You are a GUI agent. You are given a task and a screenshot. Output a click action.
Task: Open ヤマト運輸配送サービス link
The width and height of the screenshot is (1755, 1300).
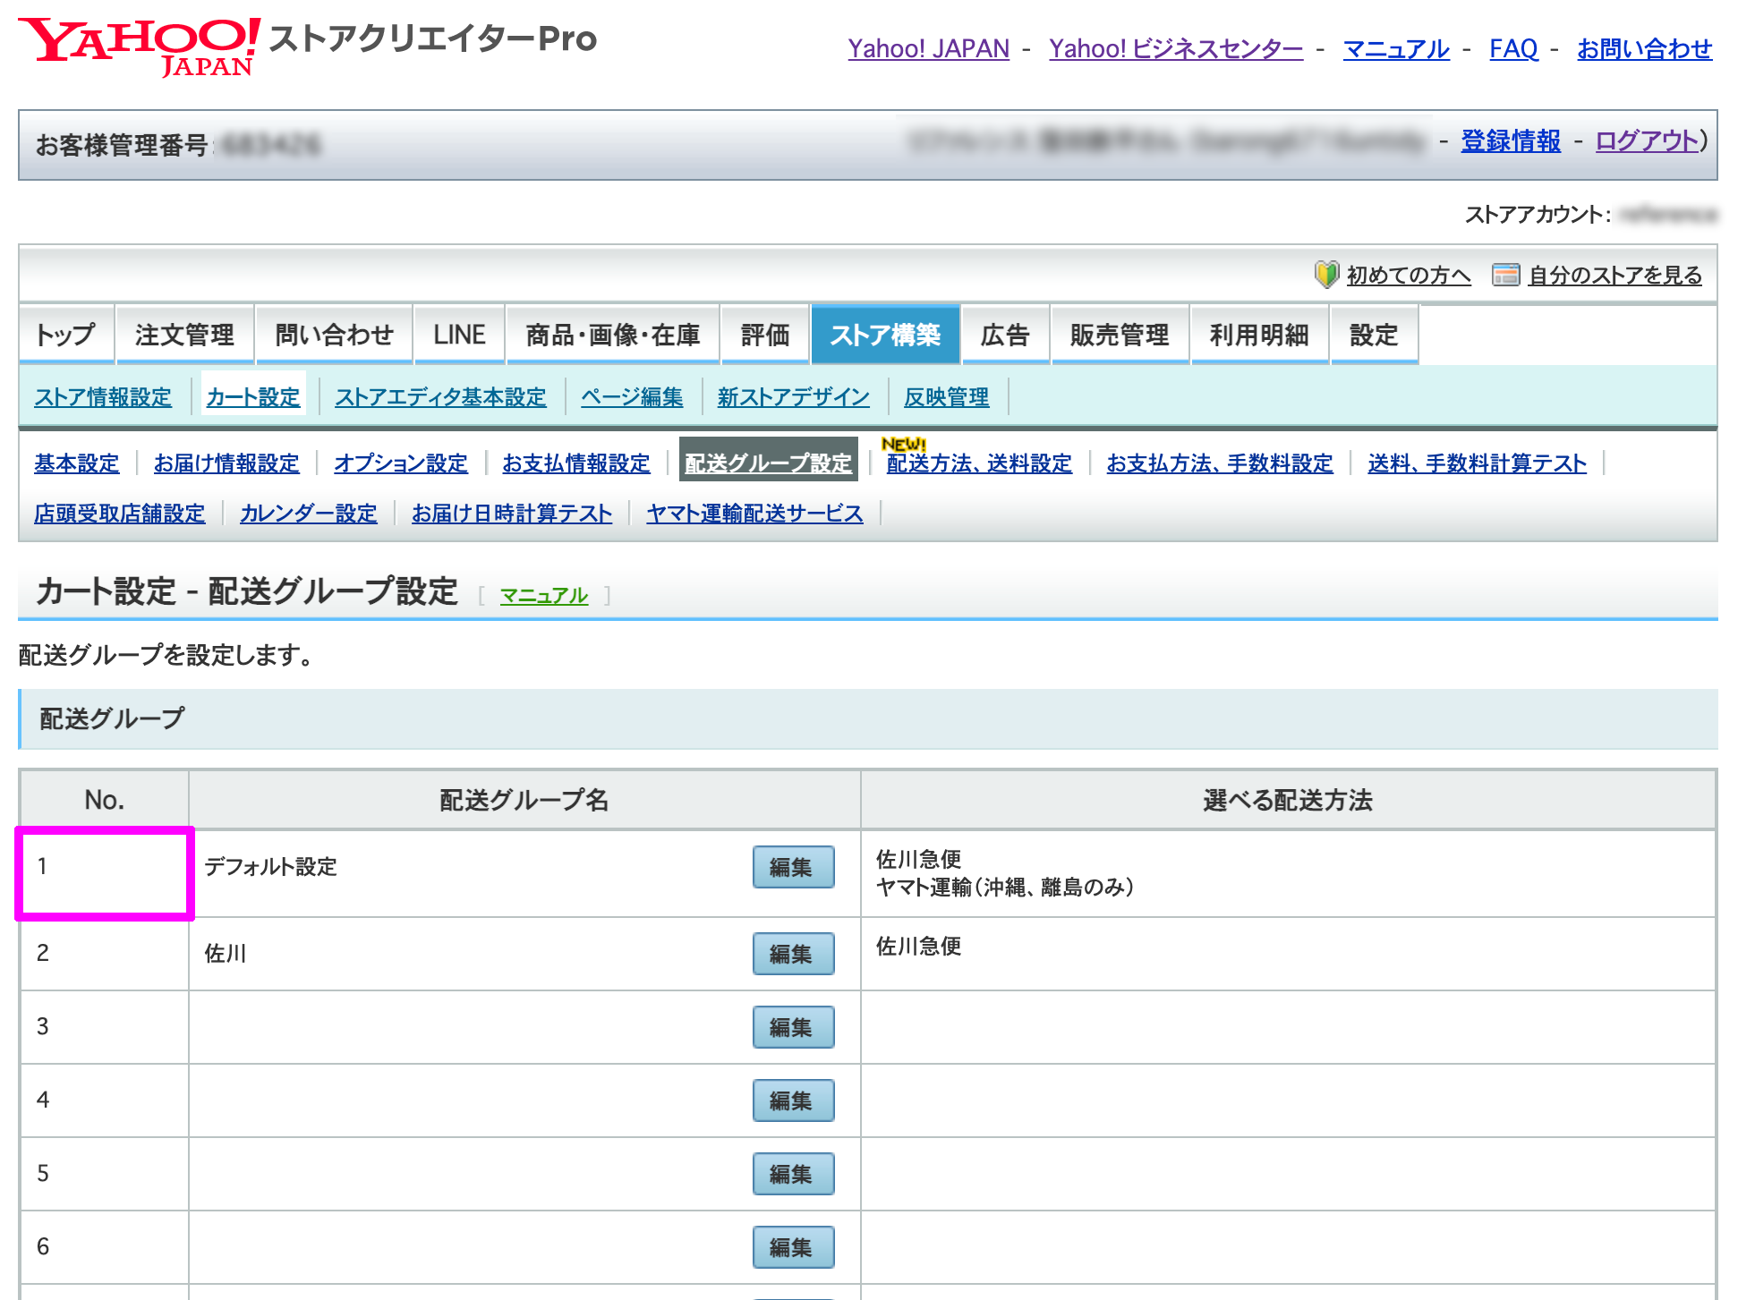pos(755,514)
